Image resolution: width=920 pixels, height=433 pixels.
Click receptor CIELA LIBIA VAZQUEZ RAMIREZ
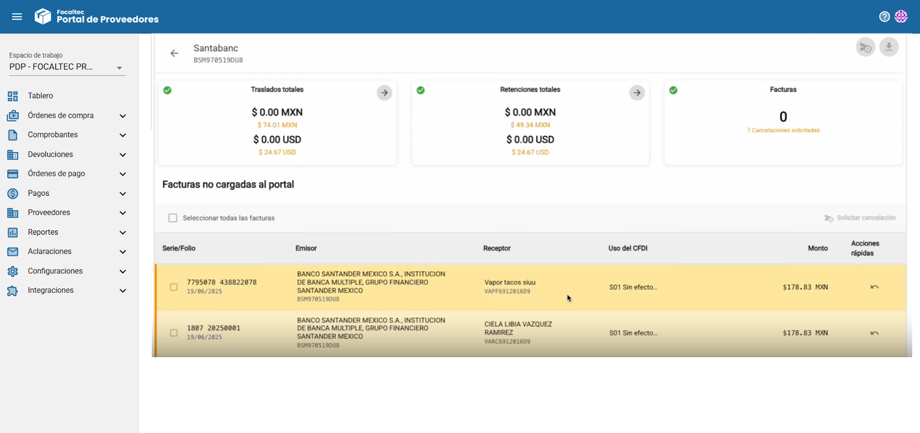(518, 328)
